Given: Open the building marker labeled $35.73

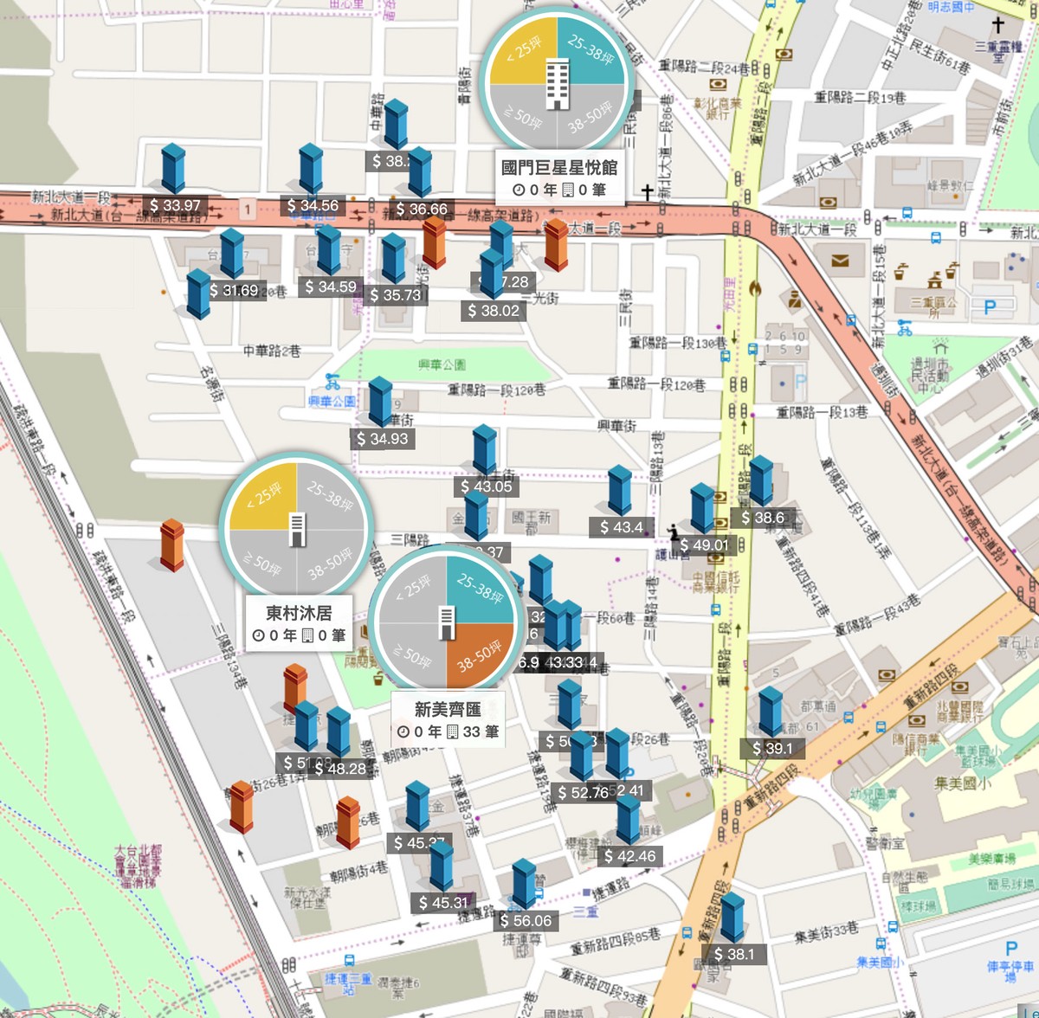Looking at the screenshot, I should tap(394, 257).
